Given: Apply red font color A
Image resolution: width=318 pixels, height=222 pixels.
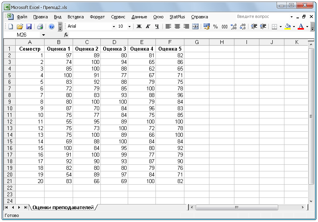Looking at the screenshot, I should tap(301, 26).
